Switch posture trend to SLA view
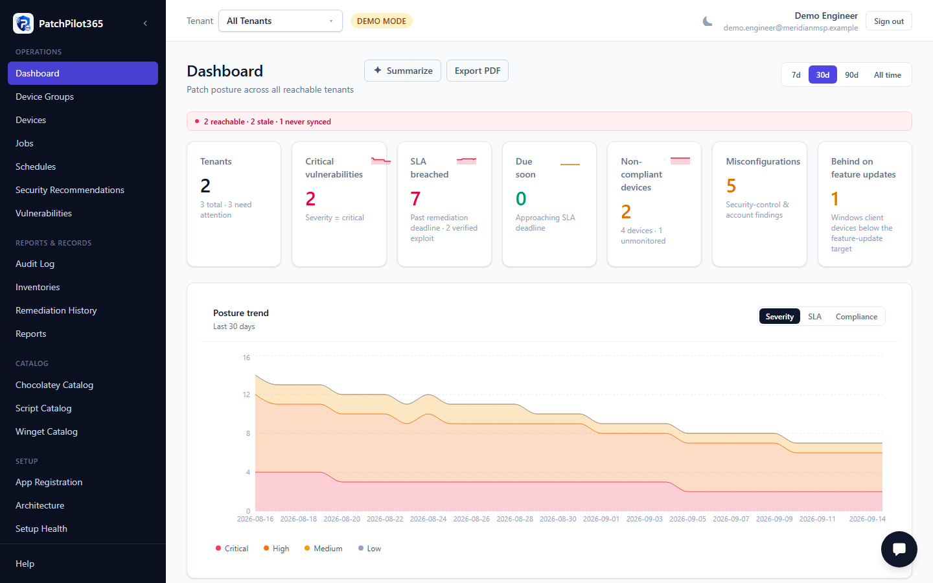Viewport: 933px width, 583px height. 814,317
